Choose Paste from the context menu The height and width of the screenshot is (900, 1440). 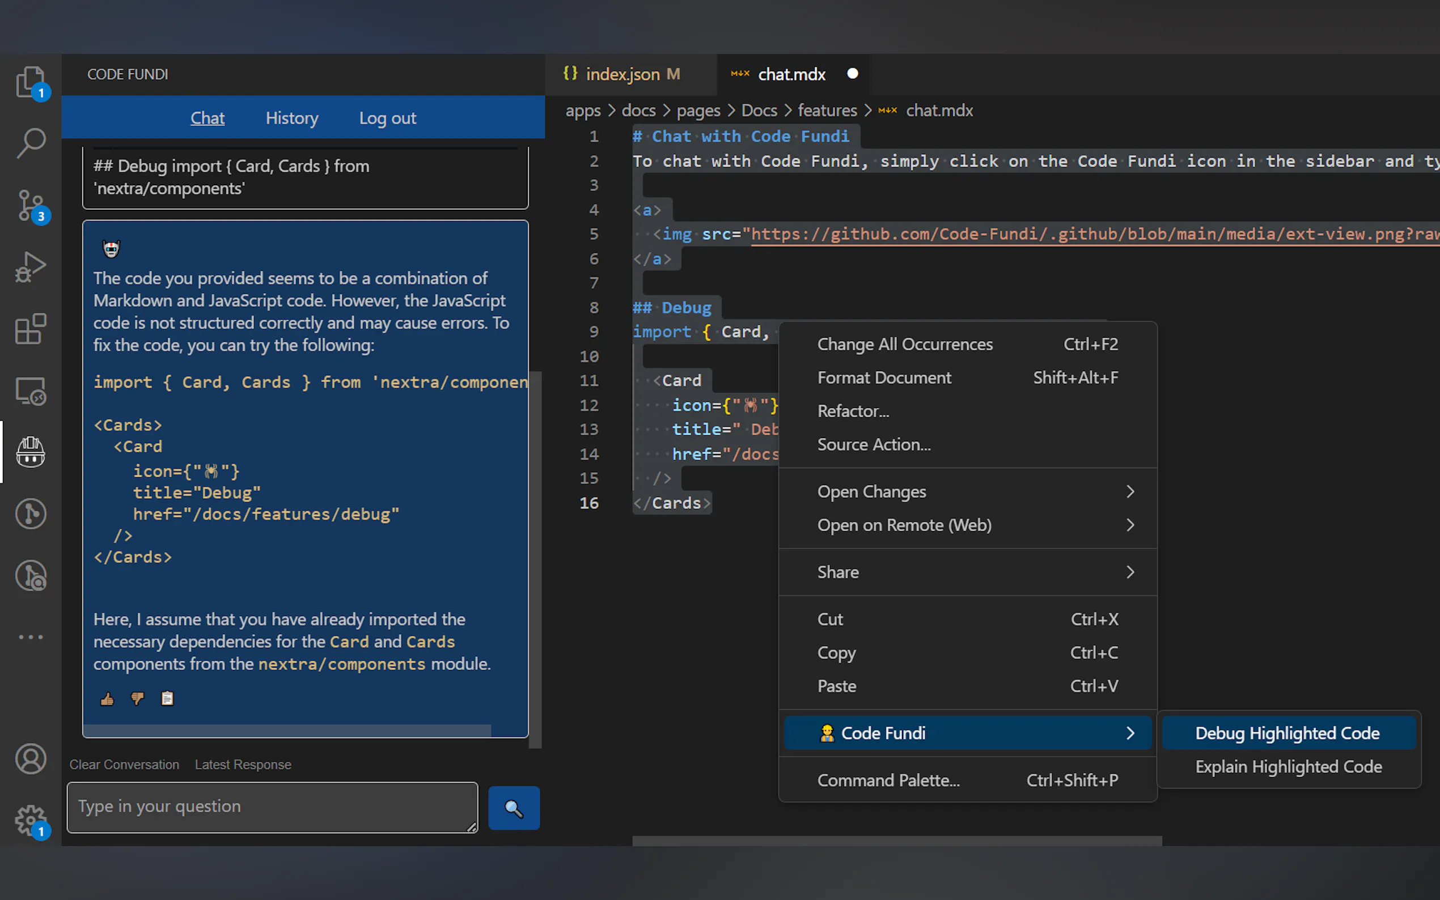coord(967,686)
